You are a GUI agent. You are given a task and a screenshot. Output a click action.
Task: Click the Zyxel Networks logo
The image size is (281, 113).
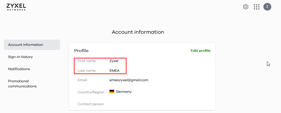point(16,7)
